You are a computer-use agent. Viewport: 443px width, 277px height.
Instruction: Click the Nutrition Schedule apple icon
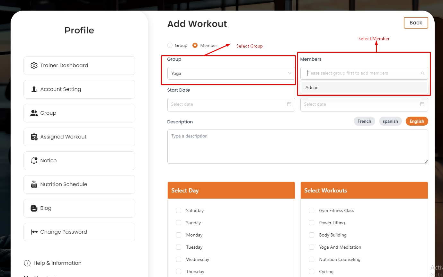34,184
